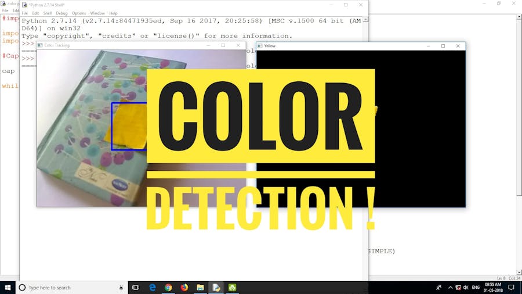
Task: Click the Cortana microphone icon
Action: click(x=121, y=287)
